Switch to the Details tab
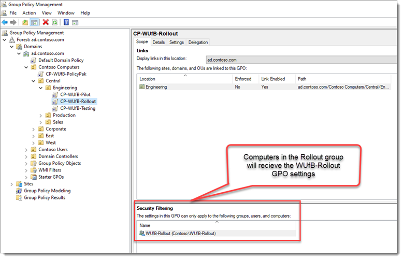 [x=159, y=42]
